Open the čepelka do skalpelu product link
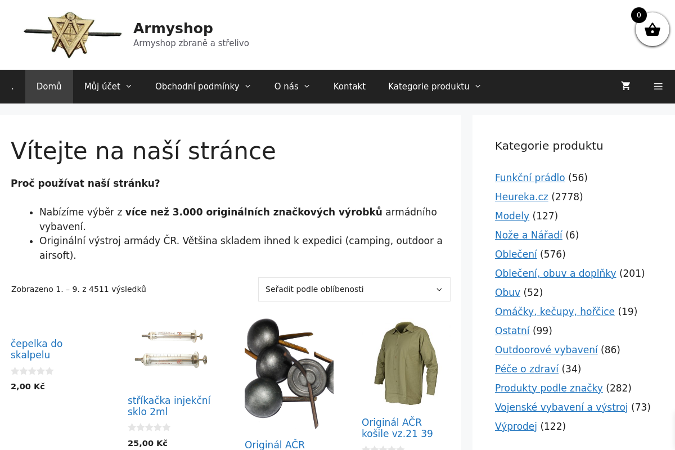This screenshot has width=675, height=450. tap(37, 349)
